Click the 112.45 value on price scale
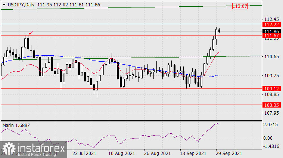283x158 pixels. coord(271,19)
